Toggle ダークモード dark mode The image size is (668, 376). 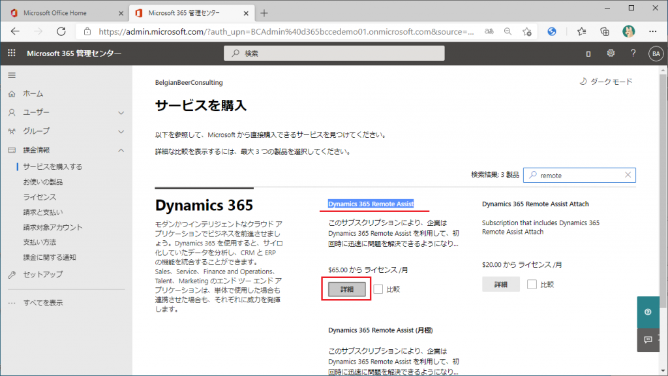(606, 82)
